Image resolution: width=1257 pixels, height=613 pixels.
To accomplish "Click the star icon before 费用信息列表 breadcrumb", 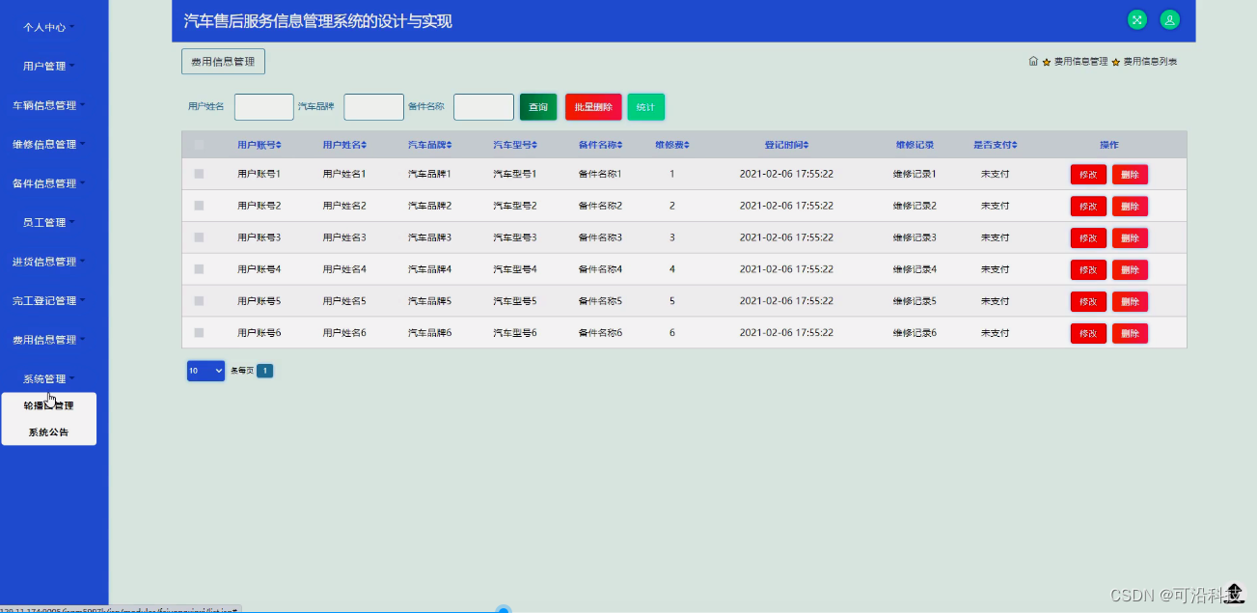I will 1116,60.
